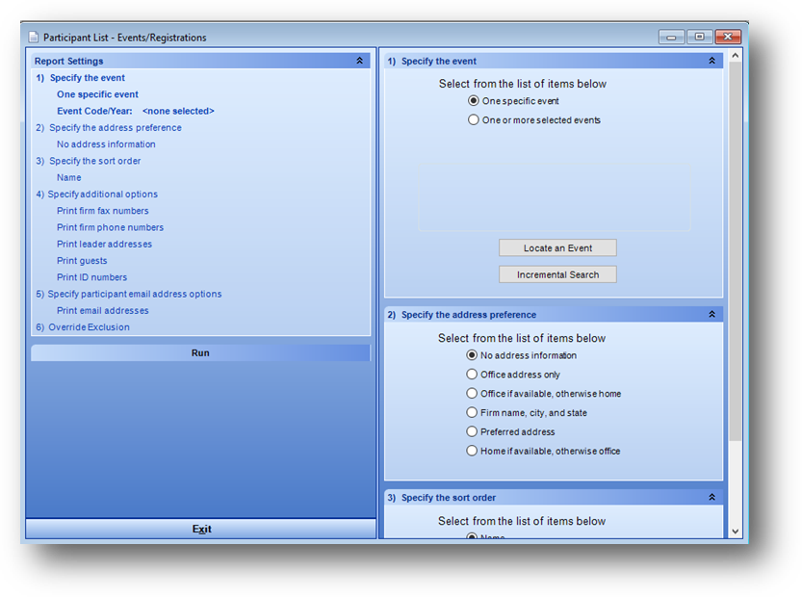Collapse the Specify the address preference section

click(711, 314)
